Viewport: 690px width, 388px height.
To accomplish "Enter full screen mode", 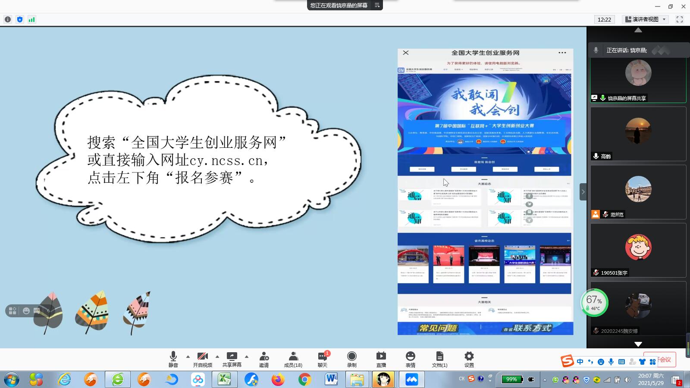I will 680,19.
